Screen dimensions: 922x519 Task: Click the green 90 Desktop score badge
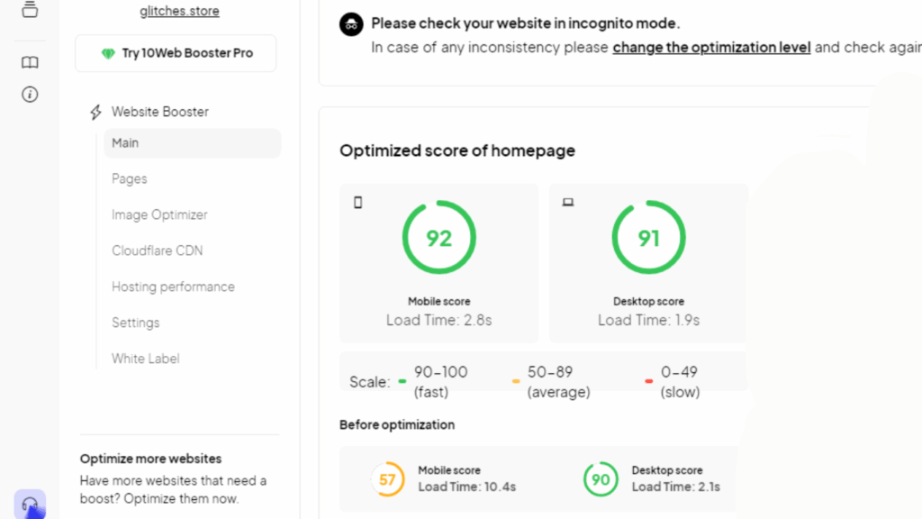tap(601, 478)
